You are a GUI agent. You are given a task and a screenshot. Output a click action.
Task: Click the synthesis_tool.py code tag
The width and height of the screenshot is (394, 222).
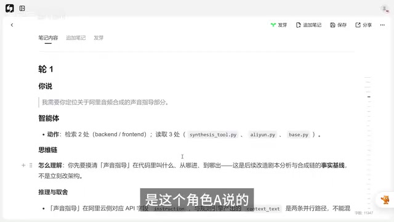(x=213, y=134)
